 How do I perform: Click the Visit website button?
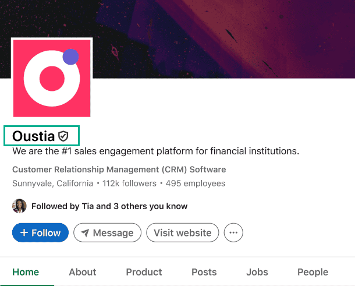click(182, 233)
